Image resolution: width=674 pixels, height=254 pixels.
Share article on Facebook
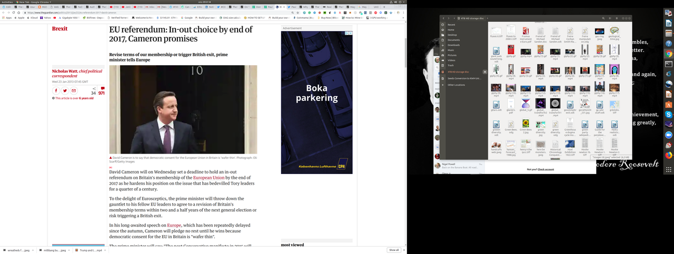56,90
